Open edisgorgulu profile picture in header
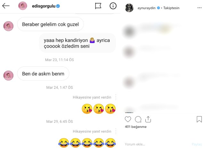 pyautogui.click(x=23, y=6)
